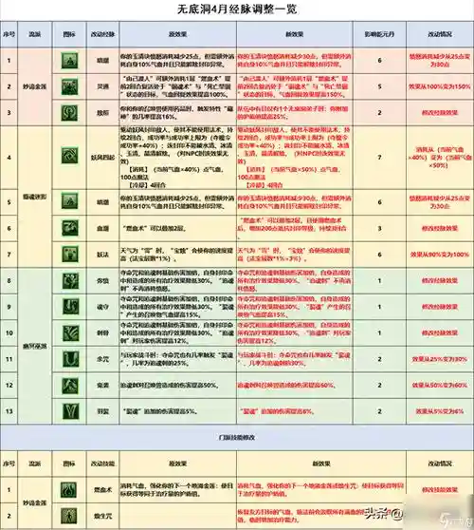Click the 门派技能修改 section heading

pos(237,437)
